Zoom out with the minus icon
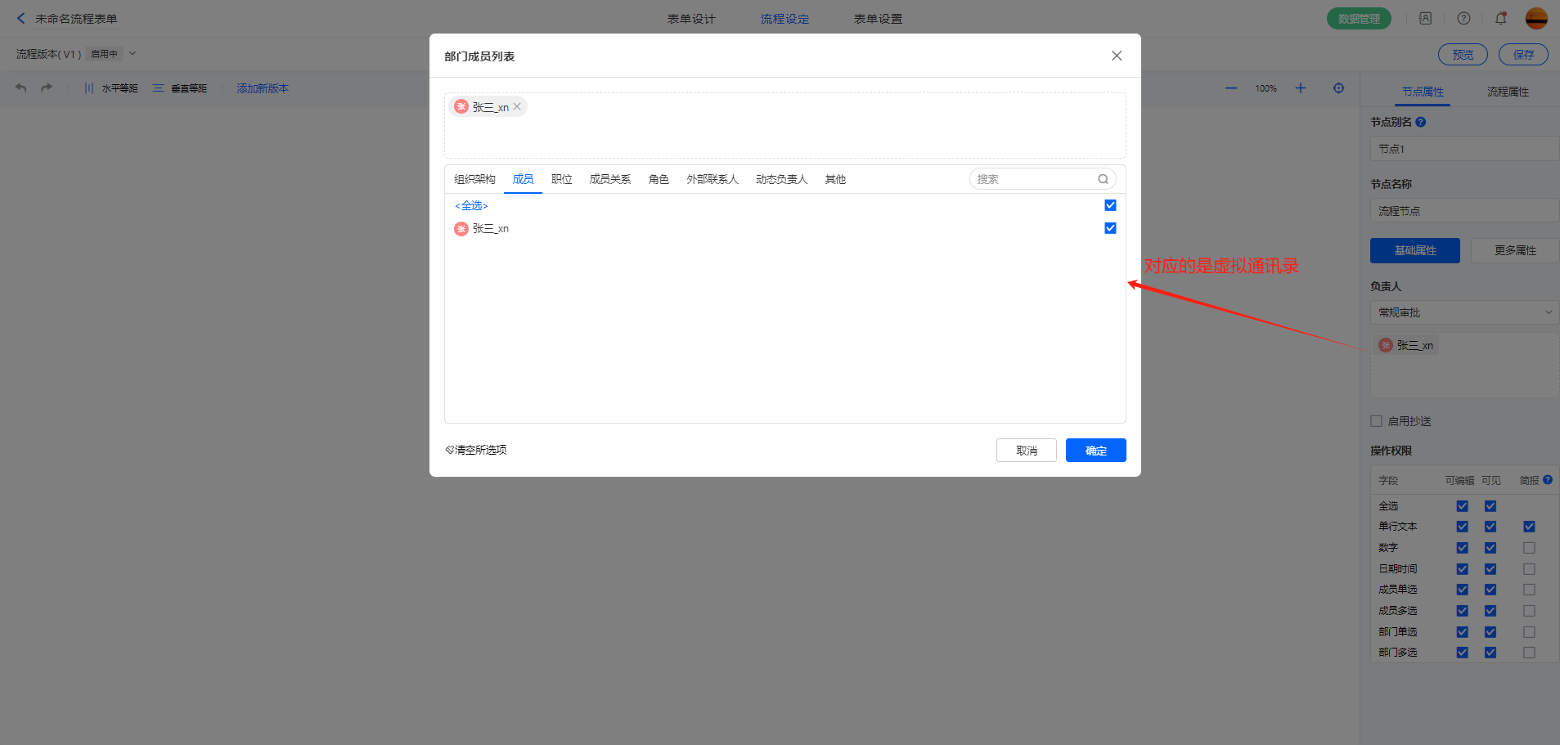This screenshot has width=1560, height=745. [x=1230, y=88]
